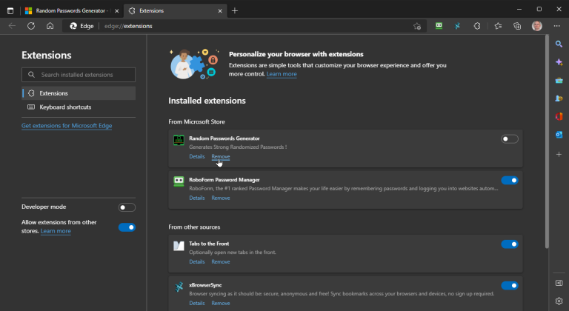Open the xBrowserSync toolbar icon
The image size is (569, 311).
458,26
